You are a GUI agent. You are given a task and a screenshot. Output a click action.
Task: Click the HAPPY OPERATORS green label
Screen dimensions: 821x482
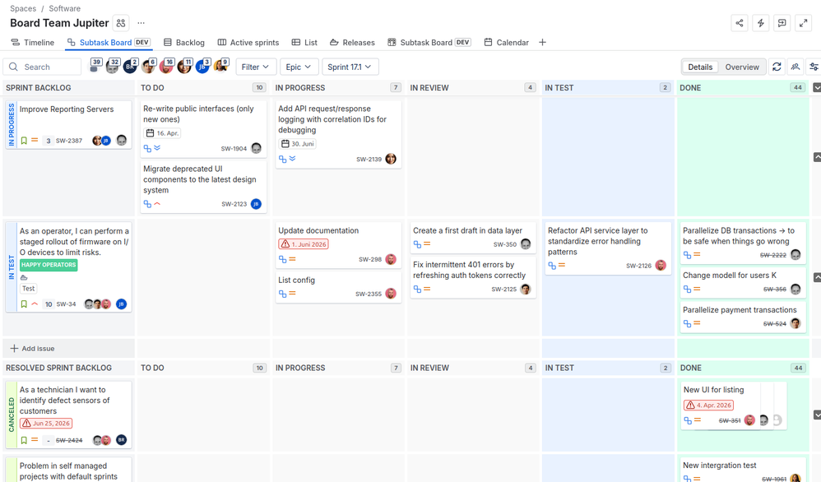(x=49, y=265)
